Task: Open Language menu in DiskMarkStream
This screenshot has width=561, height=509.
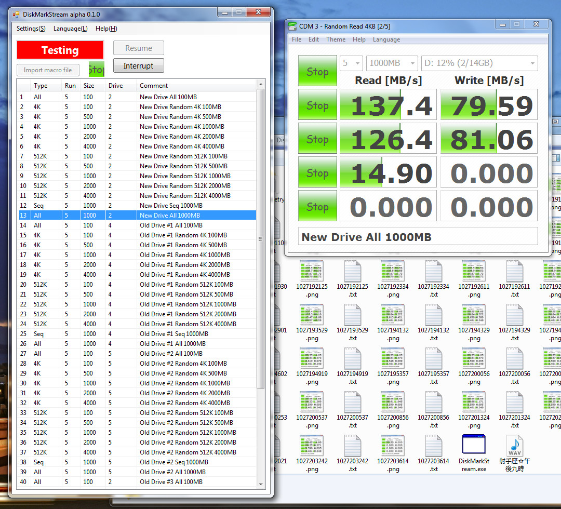Action: [71, 29]
